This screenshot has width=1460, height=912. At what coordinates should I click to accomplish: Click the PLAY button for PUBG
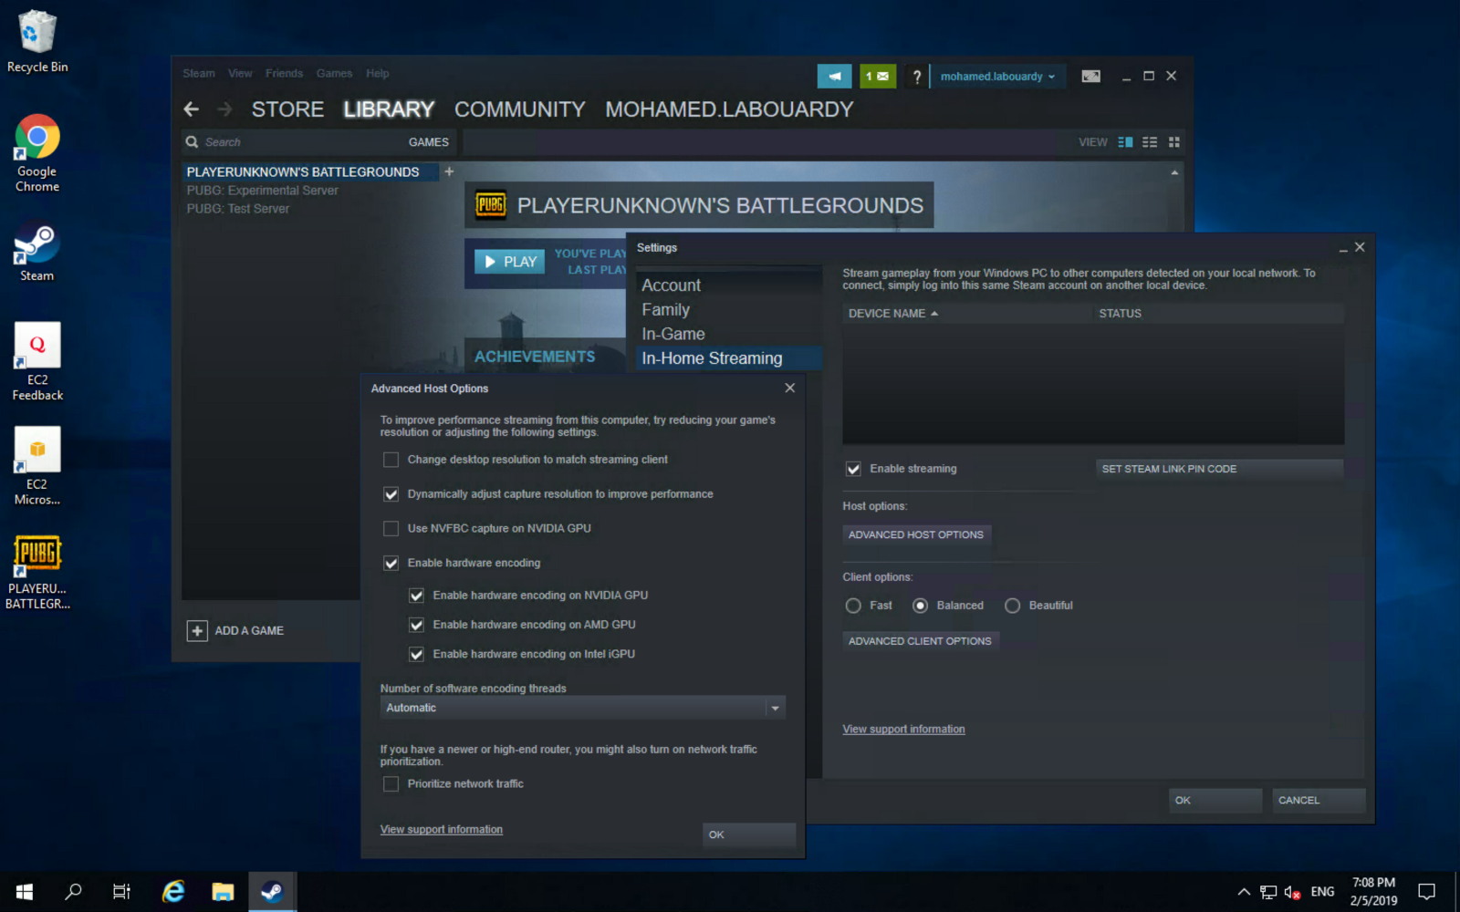[x=510, y=262]
